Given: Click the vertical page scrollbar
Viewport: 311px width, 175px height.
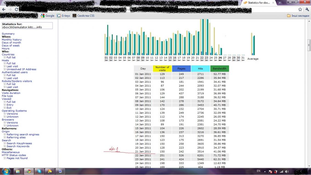Looking at the screenshot, I should pos(309,45).
